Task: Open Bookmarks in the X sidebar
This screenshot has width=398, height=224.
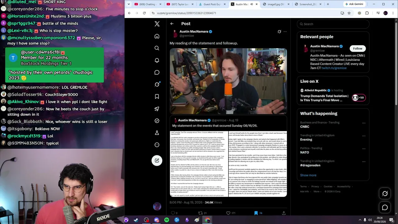Action: click(x=157, y=96)
